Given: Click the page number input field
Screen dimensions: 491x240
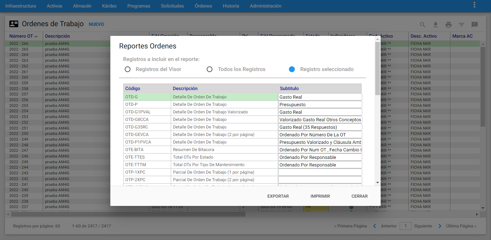Looking at the screenshot, I should coord(405,226).
